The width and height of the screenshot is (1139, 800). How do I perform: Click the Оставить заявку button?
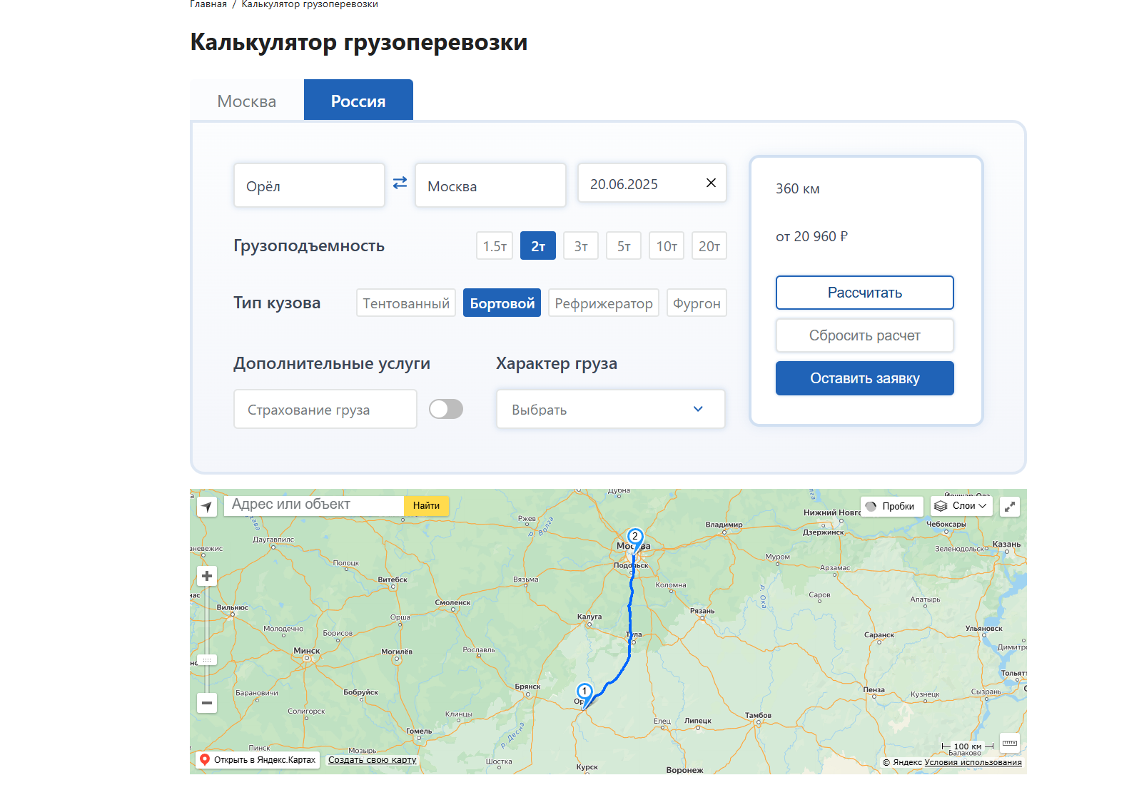click(x=864, y=378)
